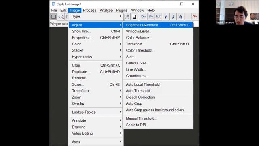Image resolution: width=259 pixels, height=146 pixels.
Task: Open Window/Level... adjustment
Action: pyautogui.click(x=158, y=31)
